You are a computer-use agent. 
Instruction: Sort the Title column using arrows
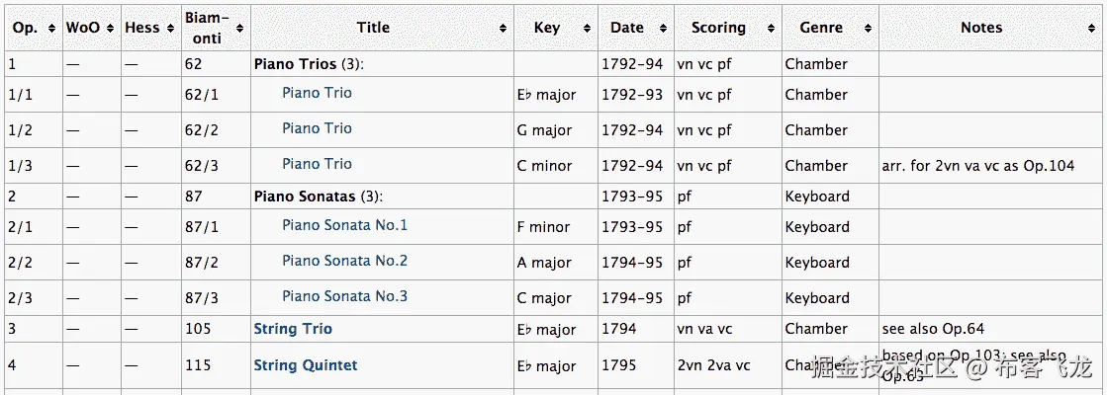[x=503, y=28]
